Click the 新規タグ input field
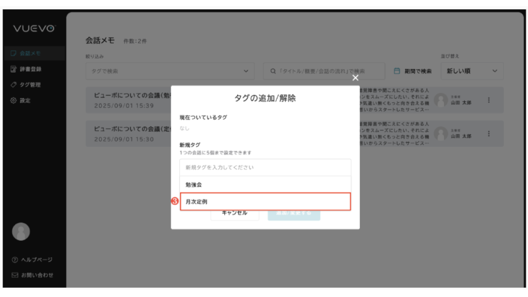The width and height of the screenshot is (528, 297). pyautogui.click(x=265, y=168)
